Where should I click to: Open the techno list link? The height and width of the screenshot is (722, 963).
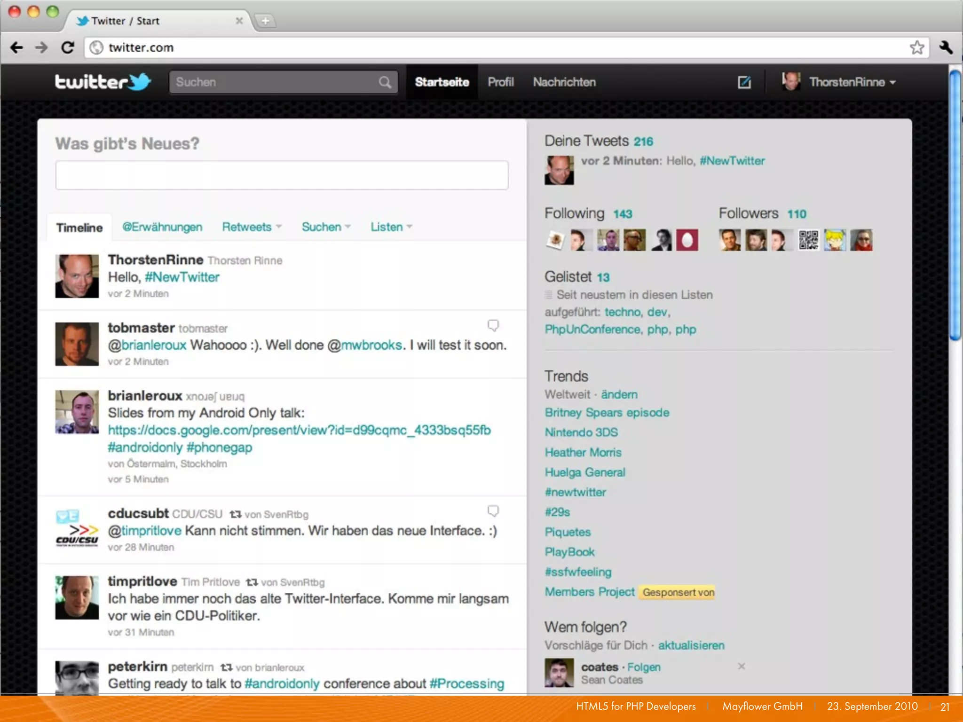click(623, 312)
